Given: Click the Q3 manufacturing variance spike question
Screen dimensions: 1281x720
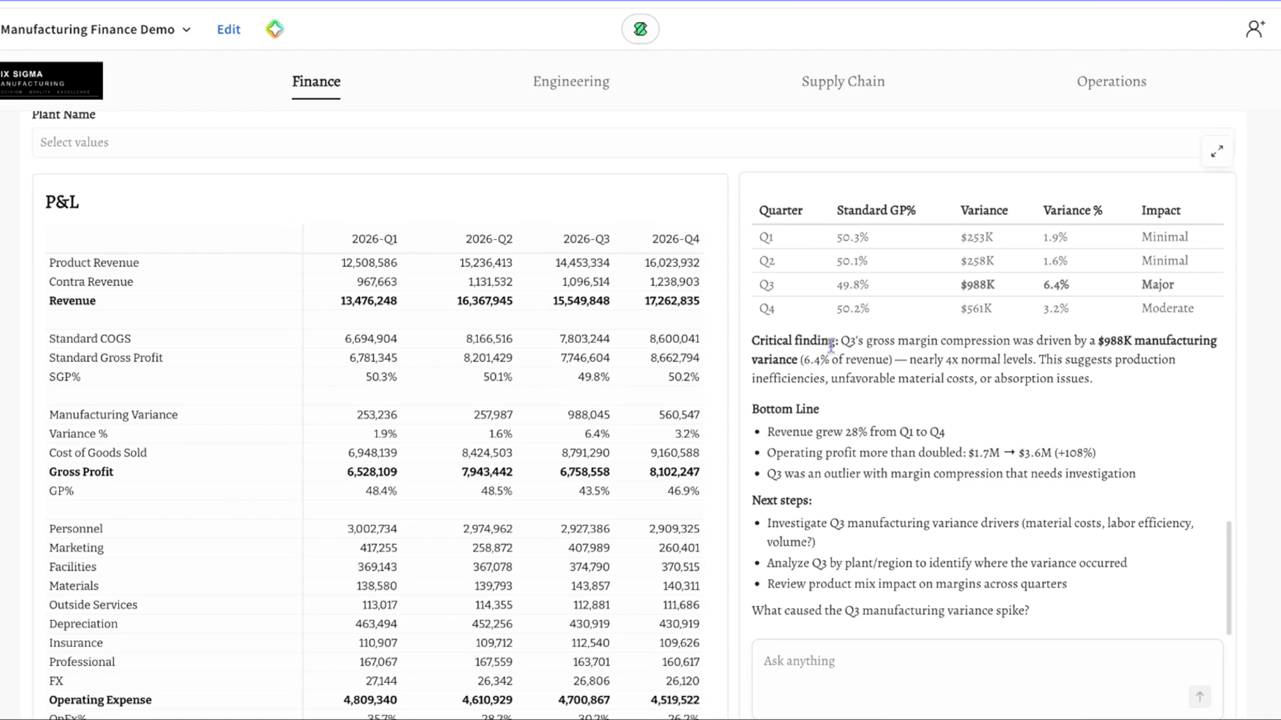Looking at the screenshot, I should pos(890,611).
